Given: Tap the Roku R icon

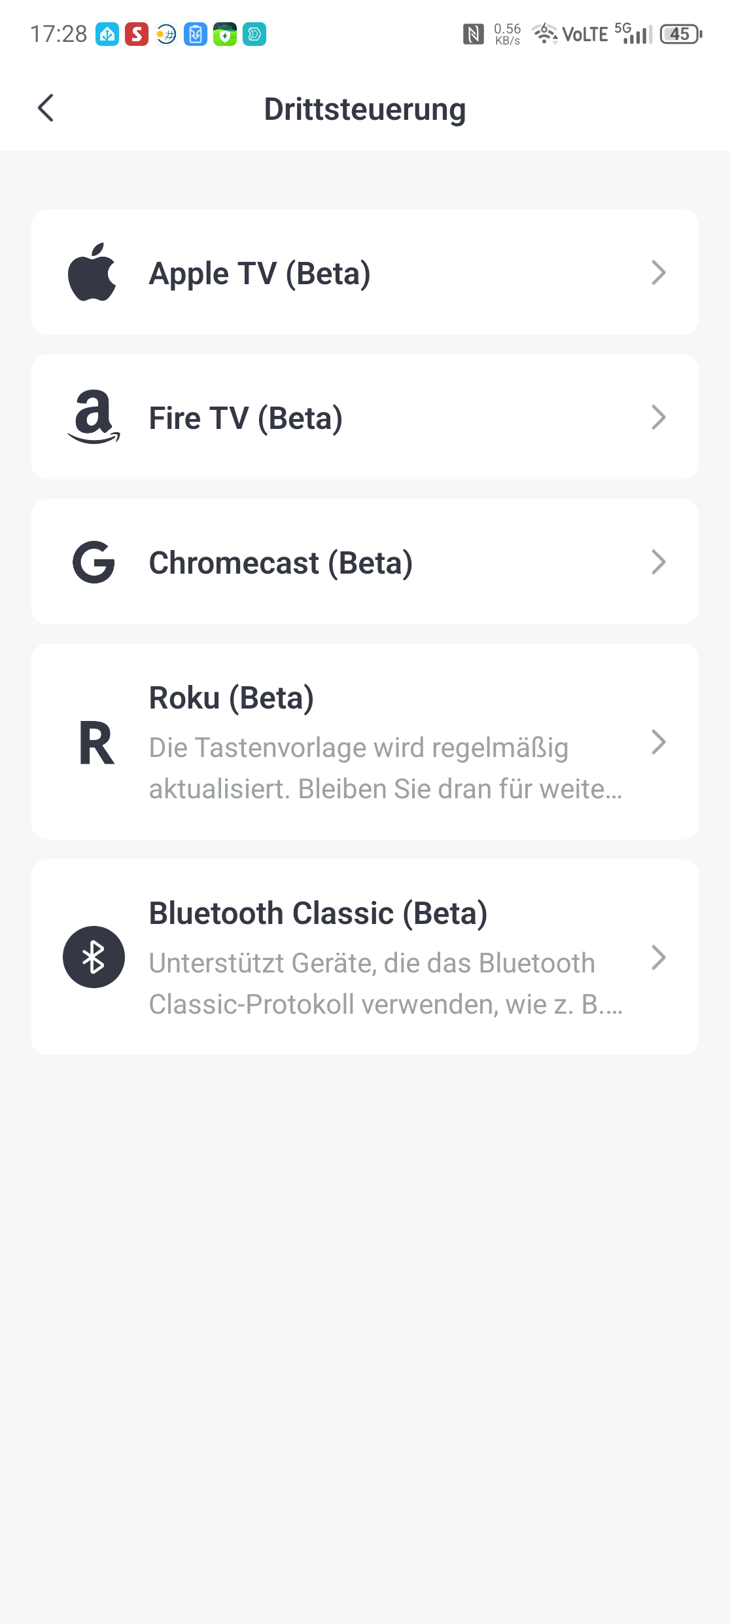Looking at the screenshot, I should point(96,743).
